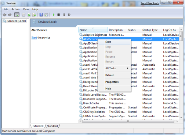Choose Properties in the context menu
Image resolution: width=185 pixels, height=135 pixels.
pyautogui.click(x=114, y=82)
